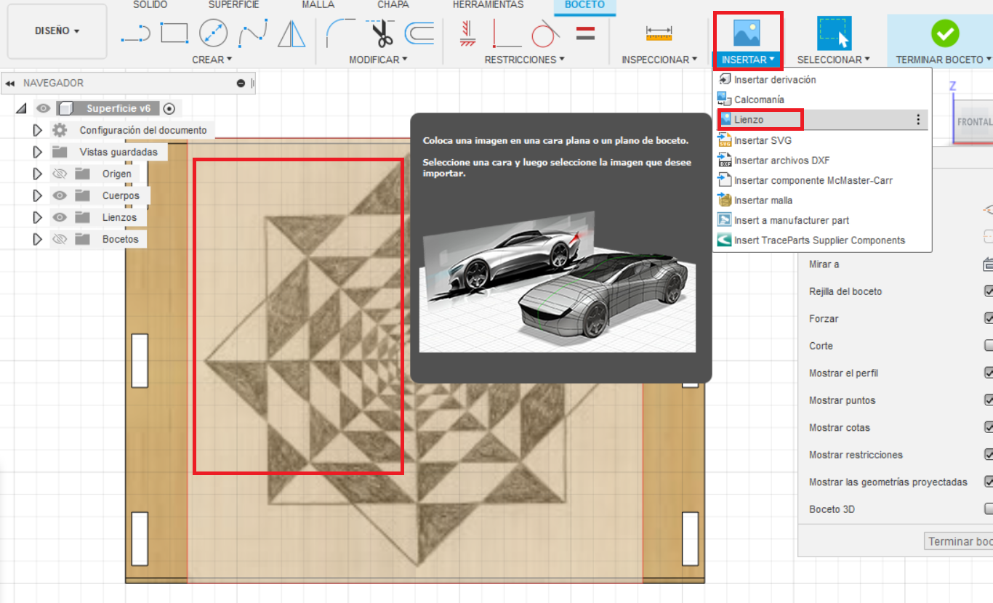Viewport: 993px width, 603px height.
Task: Activate the Spline sketch tool
Action: 252,33
